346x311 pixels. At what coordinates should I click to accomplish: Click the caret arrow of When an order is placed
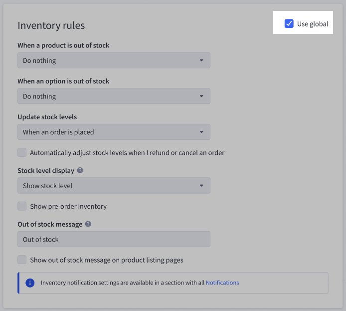201,132
